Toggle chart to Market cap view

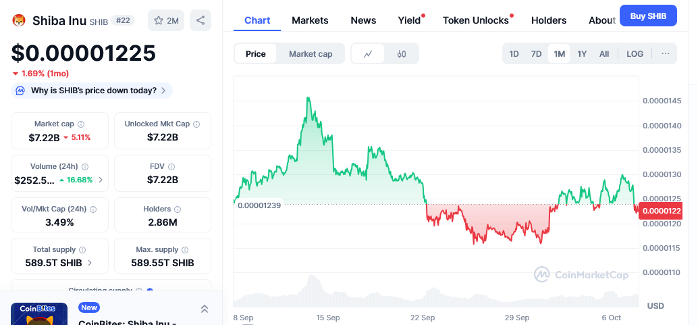click(x=311, y=54)
